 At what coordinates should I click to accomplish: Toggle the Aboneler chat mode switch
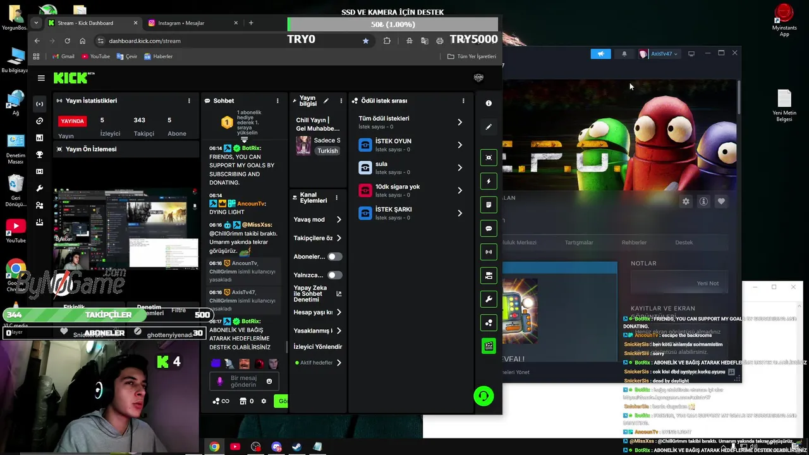(x=334, y=257)
